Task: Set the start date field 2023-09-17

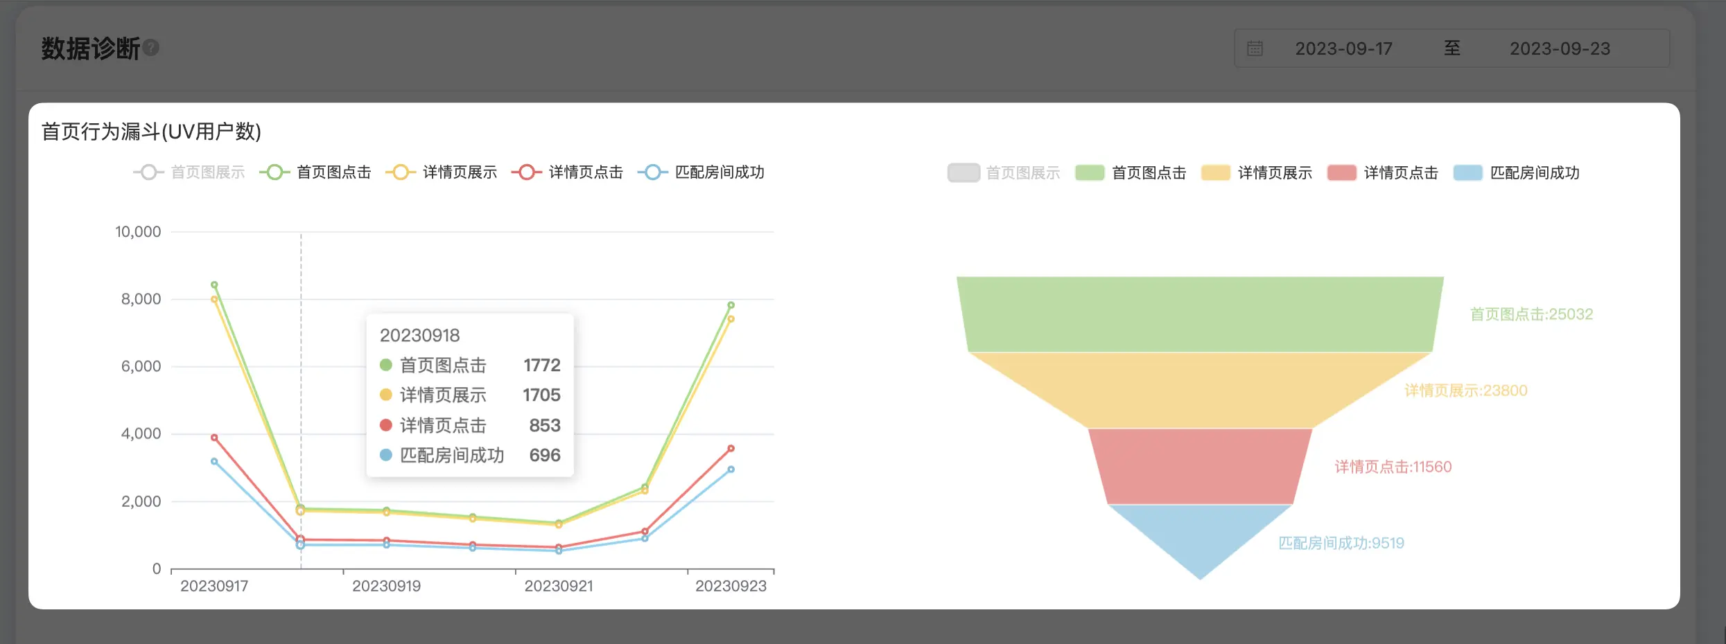Action: 1343,48
